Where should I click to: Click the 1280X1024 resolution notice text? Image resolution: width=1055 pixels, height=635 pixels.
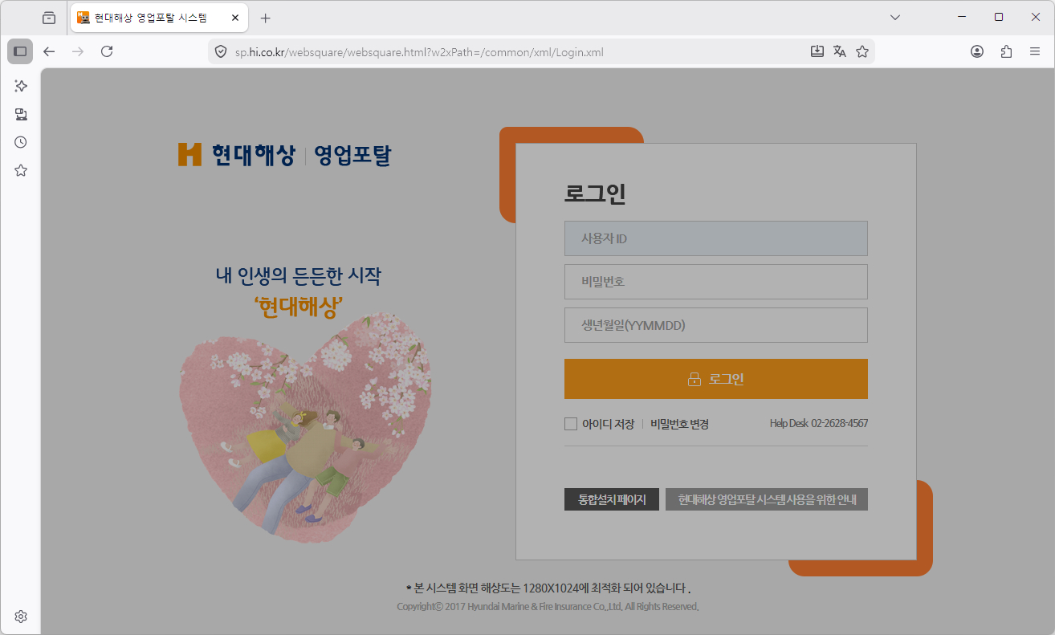pos(548,587)
